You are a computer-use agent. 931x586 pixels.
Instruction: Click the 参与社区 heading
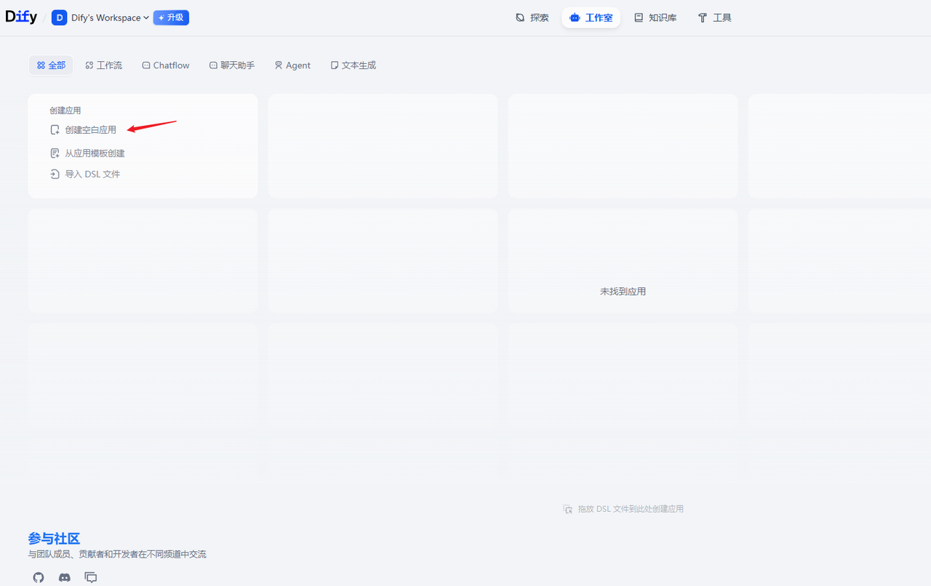coord(54,539)
